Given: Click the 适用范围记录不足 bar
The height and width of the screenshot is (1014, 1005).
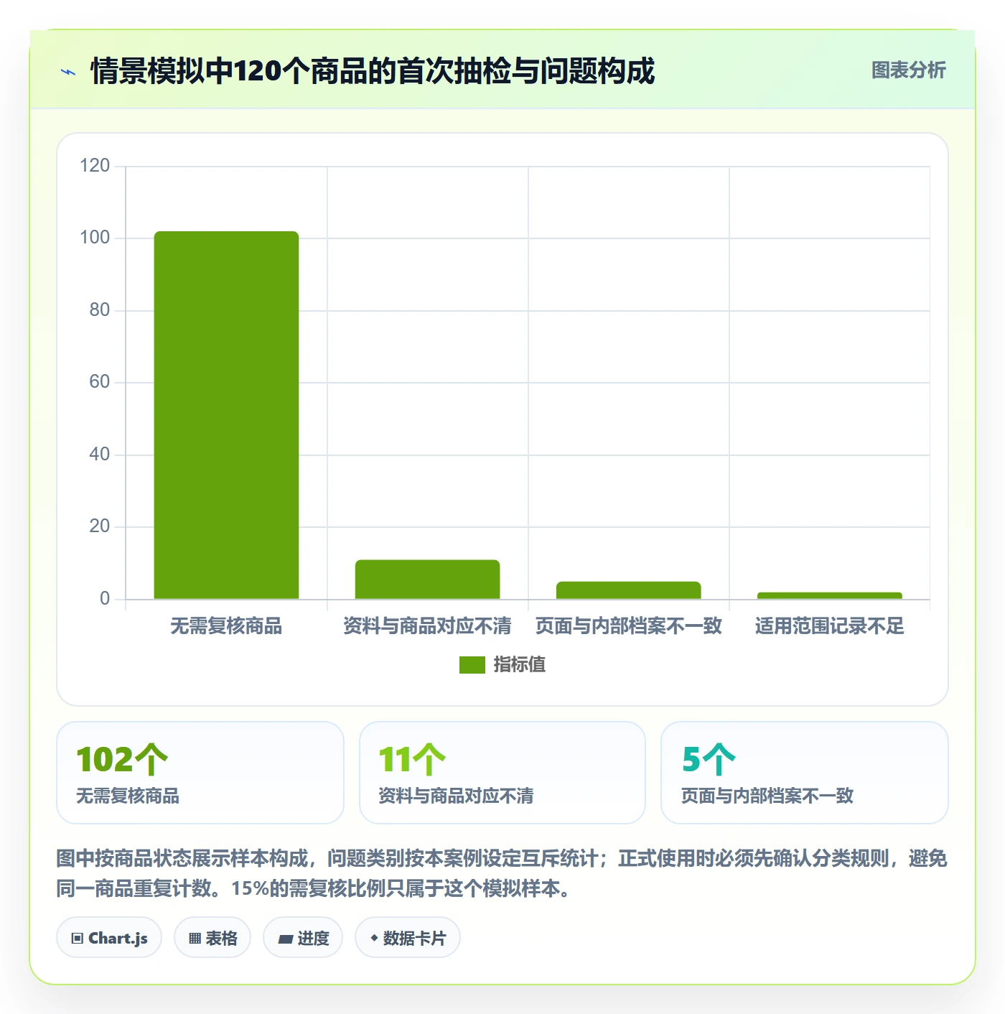Looking at the screenshot, I should 829,595.
